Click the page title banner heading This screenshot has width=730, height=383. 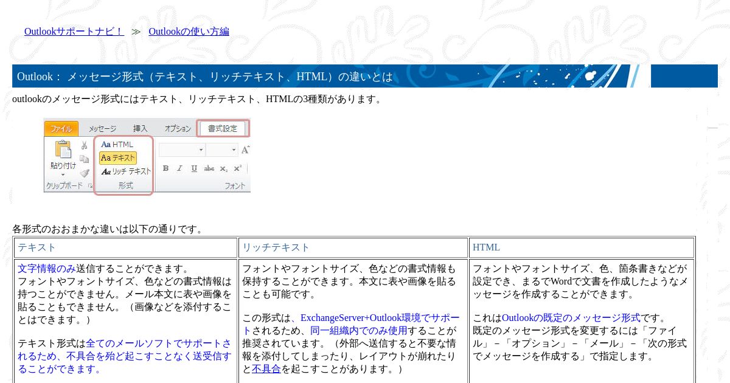(205, 77)
